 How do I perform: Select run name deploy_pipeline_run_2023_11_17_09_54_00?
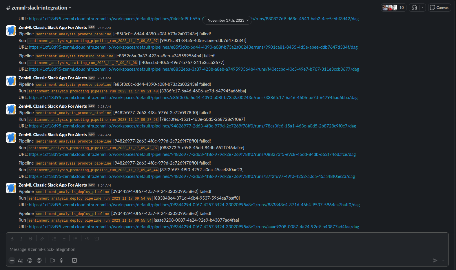[x=90, y=198]
